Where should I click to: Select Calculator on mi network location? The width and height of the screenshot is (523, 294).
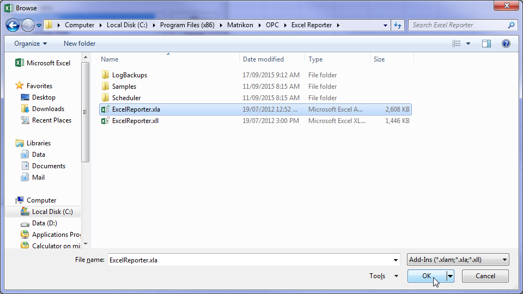pos(50,246)
